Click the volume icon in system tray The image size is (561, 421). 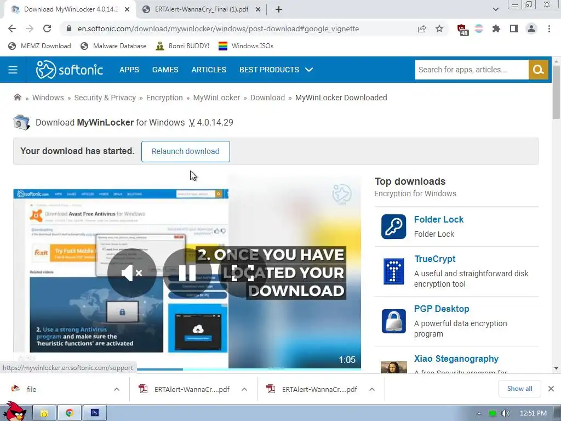tap(505, 413)
